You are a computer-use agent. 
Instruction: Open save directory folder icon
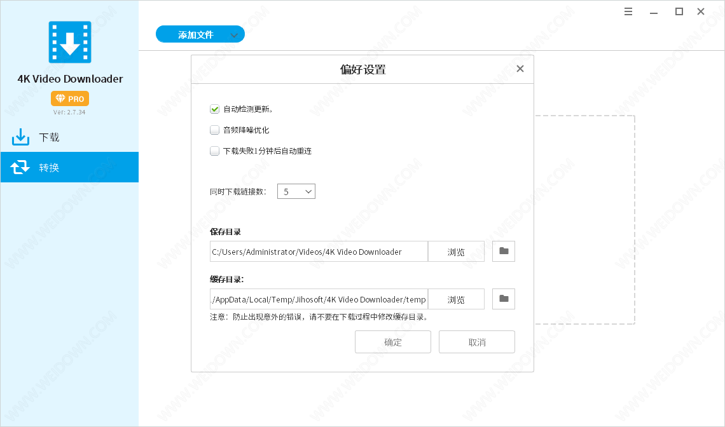[504, 252]
